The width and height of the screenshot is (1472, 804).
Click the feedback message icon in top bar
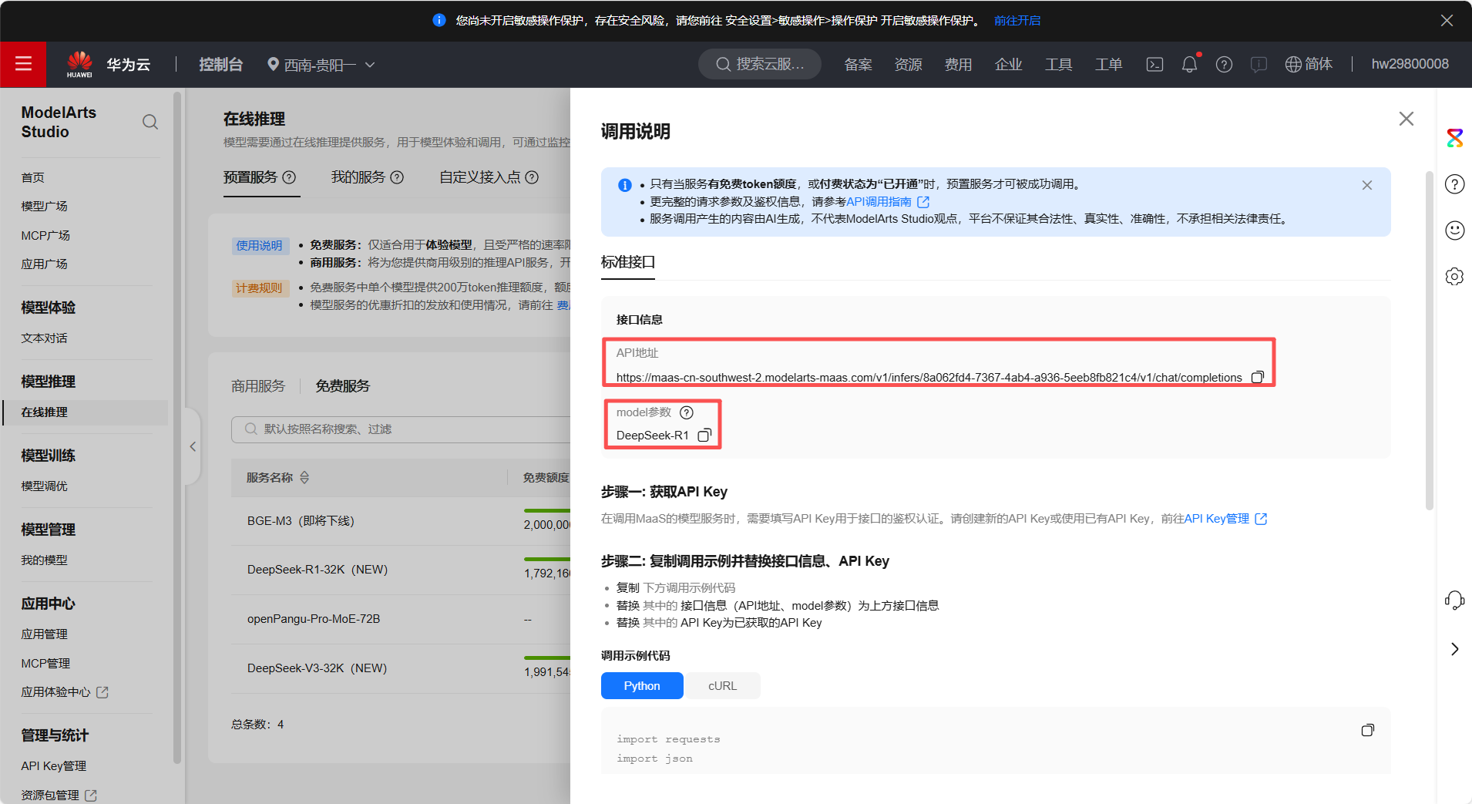click(1259, 64)
